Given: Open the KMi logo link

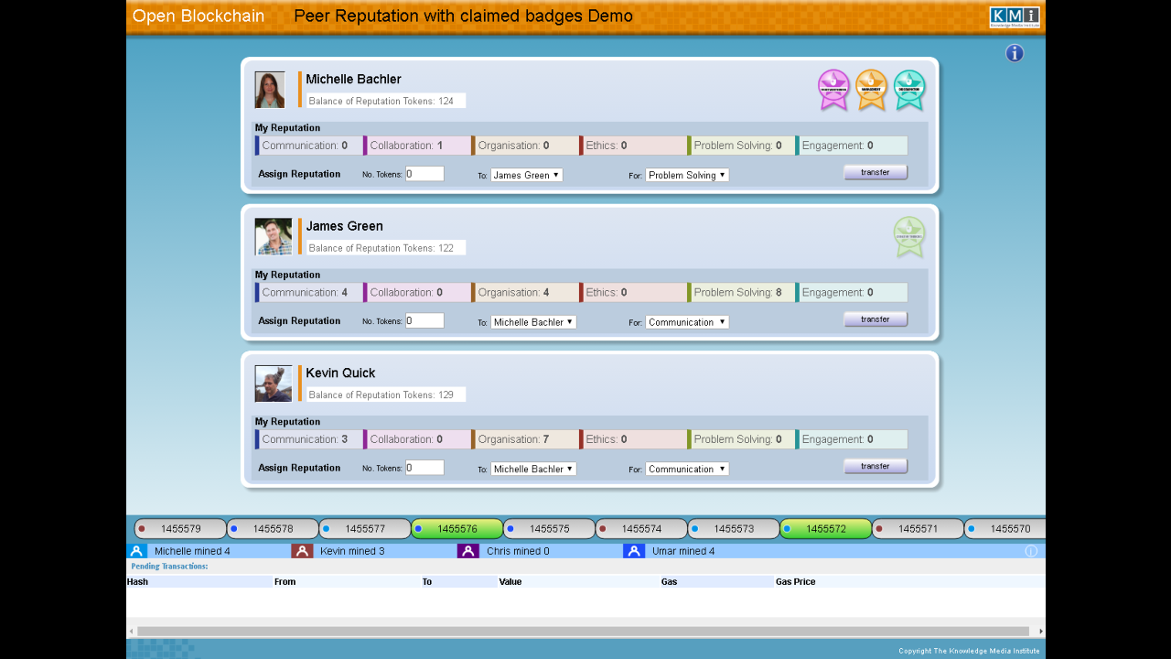Looking at the screenshot, I should click(x=1014, y=16).
